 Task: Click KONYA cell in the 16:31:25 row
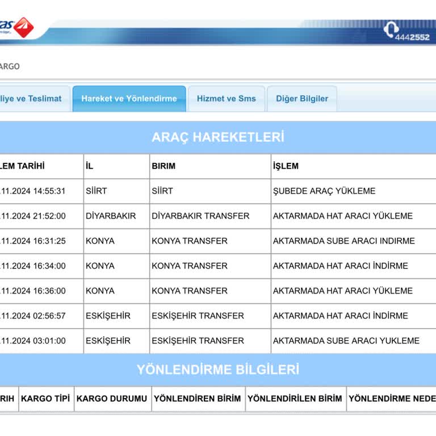point(116,241)
